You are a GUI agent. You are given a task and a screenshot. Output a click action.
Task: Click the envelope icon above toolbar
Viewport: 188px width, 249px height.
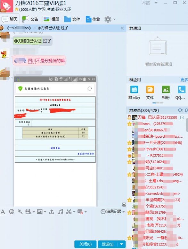tap(124, 204)
